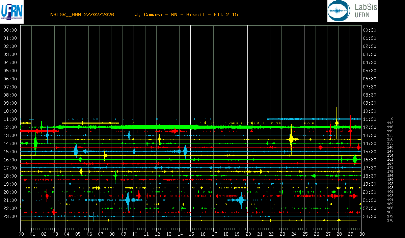This screenshot has height=238, width=405.
Task: Click the amplitude value 176 in the right column
Action: click(390, 220)
